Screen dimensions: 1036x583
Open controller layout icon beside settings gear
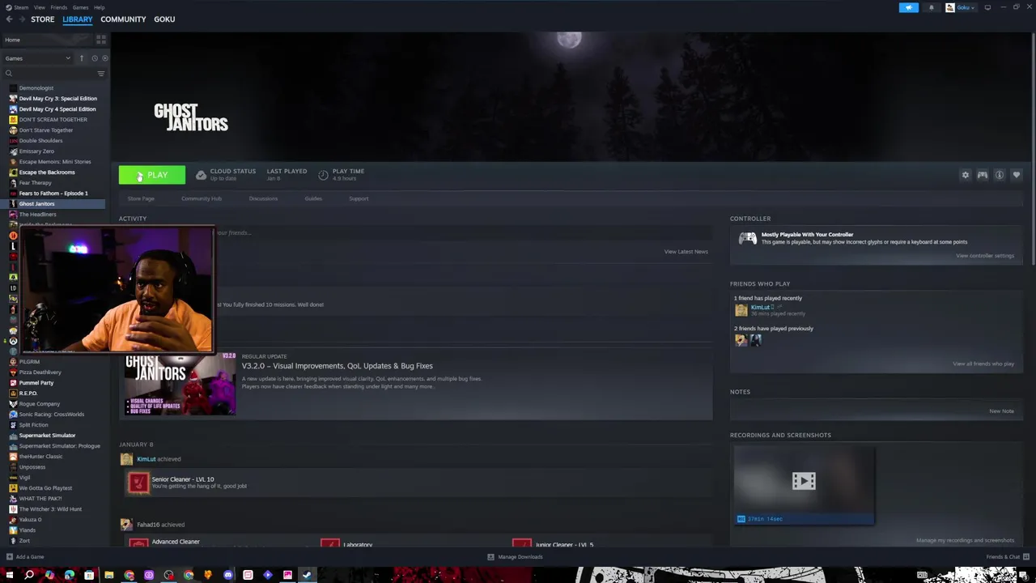(982, 175)
